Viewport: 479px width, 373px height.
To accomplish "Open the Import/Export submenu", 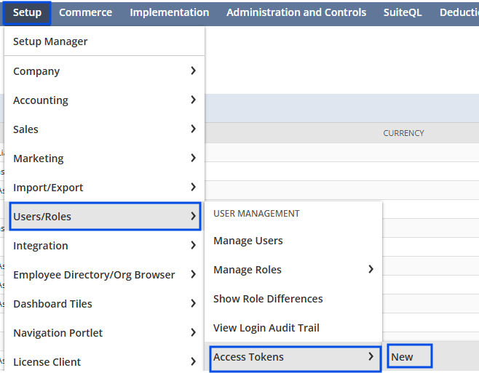I will (105, 188).
